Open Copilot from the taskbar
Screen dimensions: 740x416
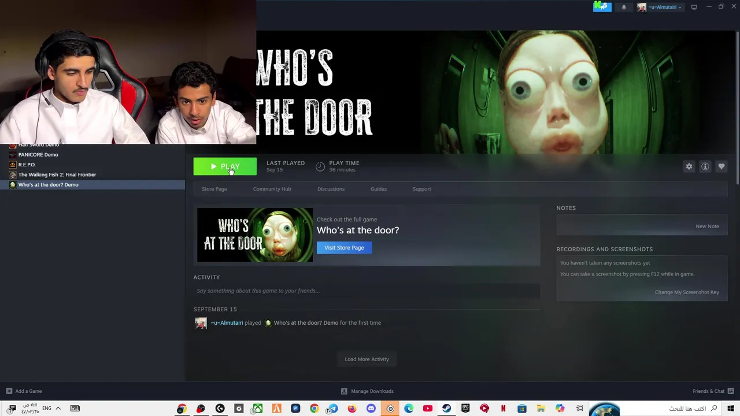tap(560, 408)
